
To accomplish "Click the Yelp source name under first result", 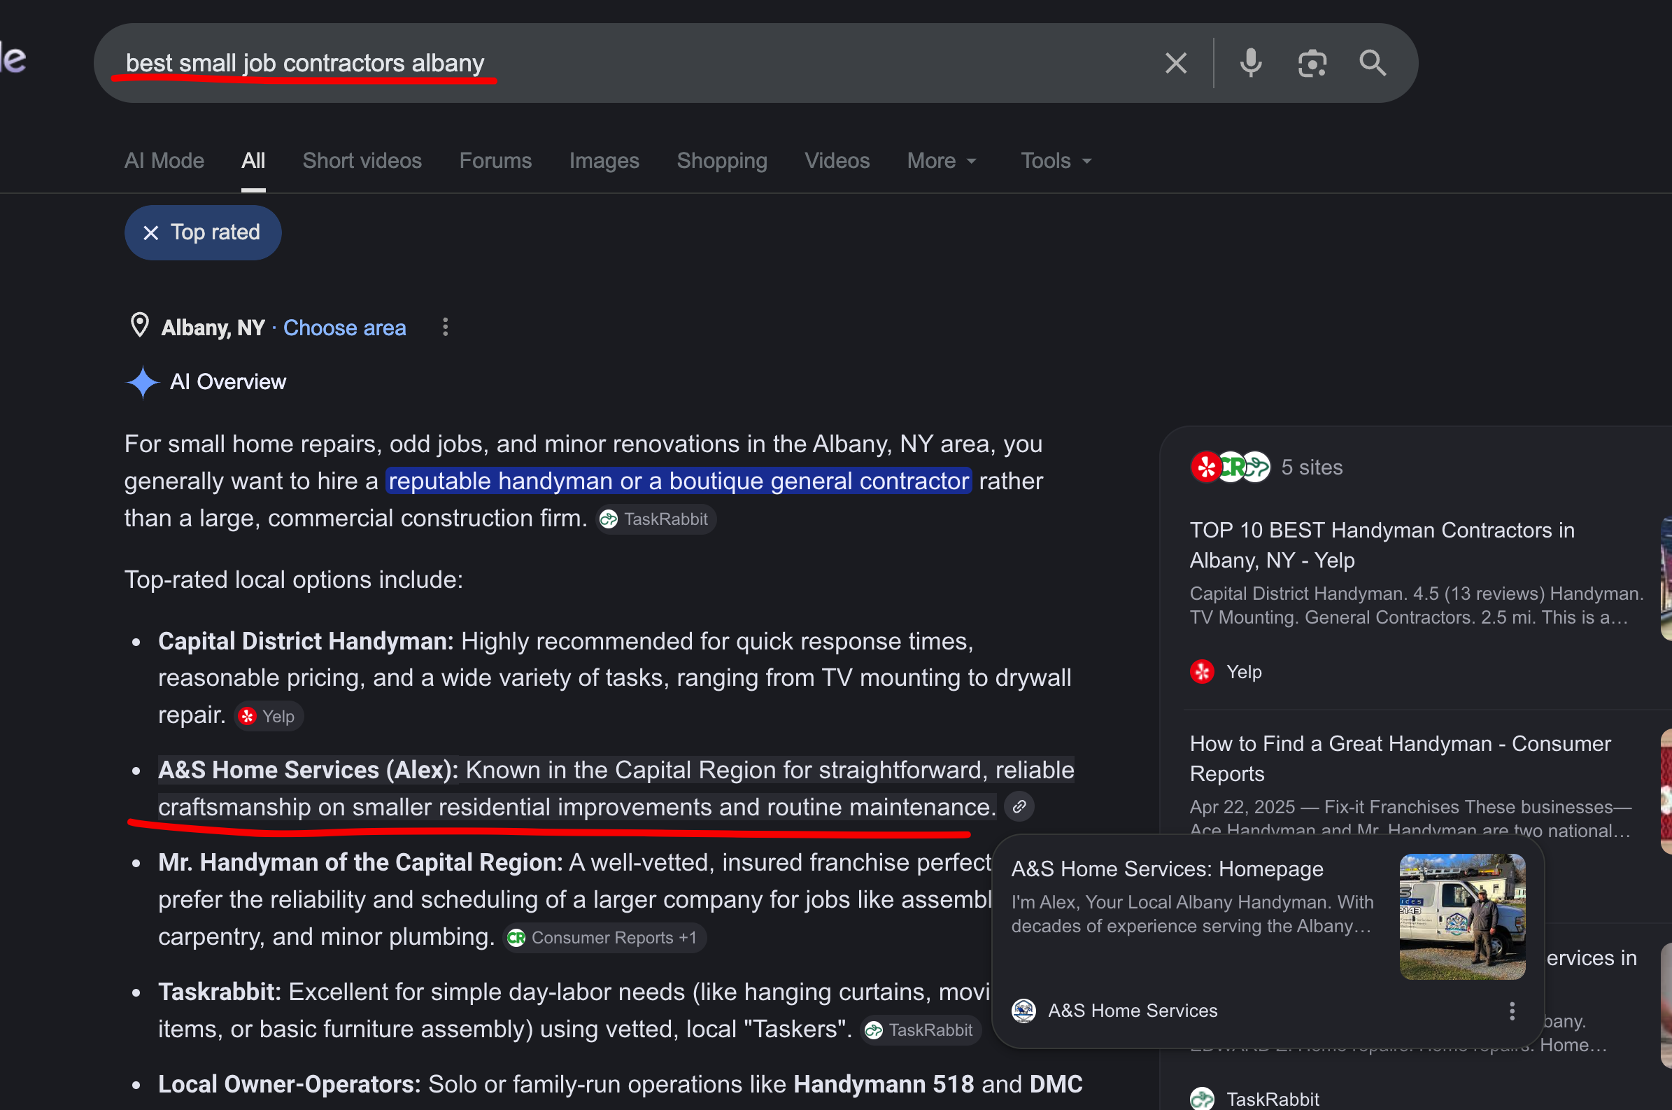I will tap(1244, 672).
